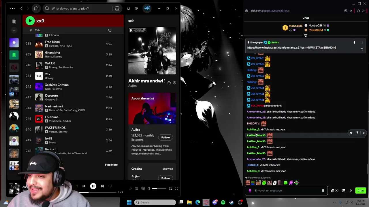Viewport: 369px width, 207px height.
Task: Unpin the BotRix pinned message
Action: click(x=354, y=43)
